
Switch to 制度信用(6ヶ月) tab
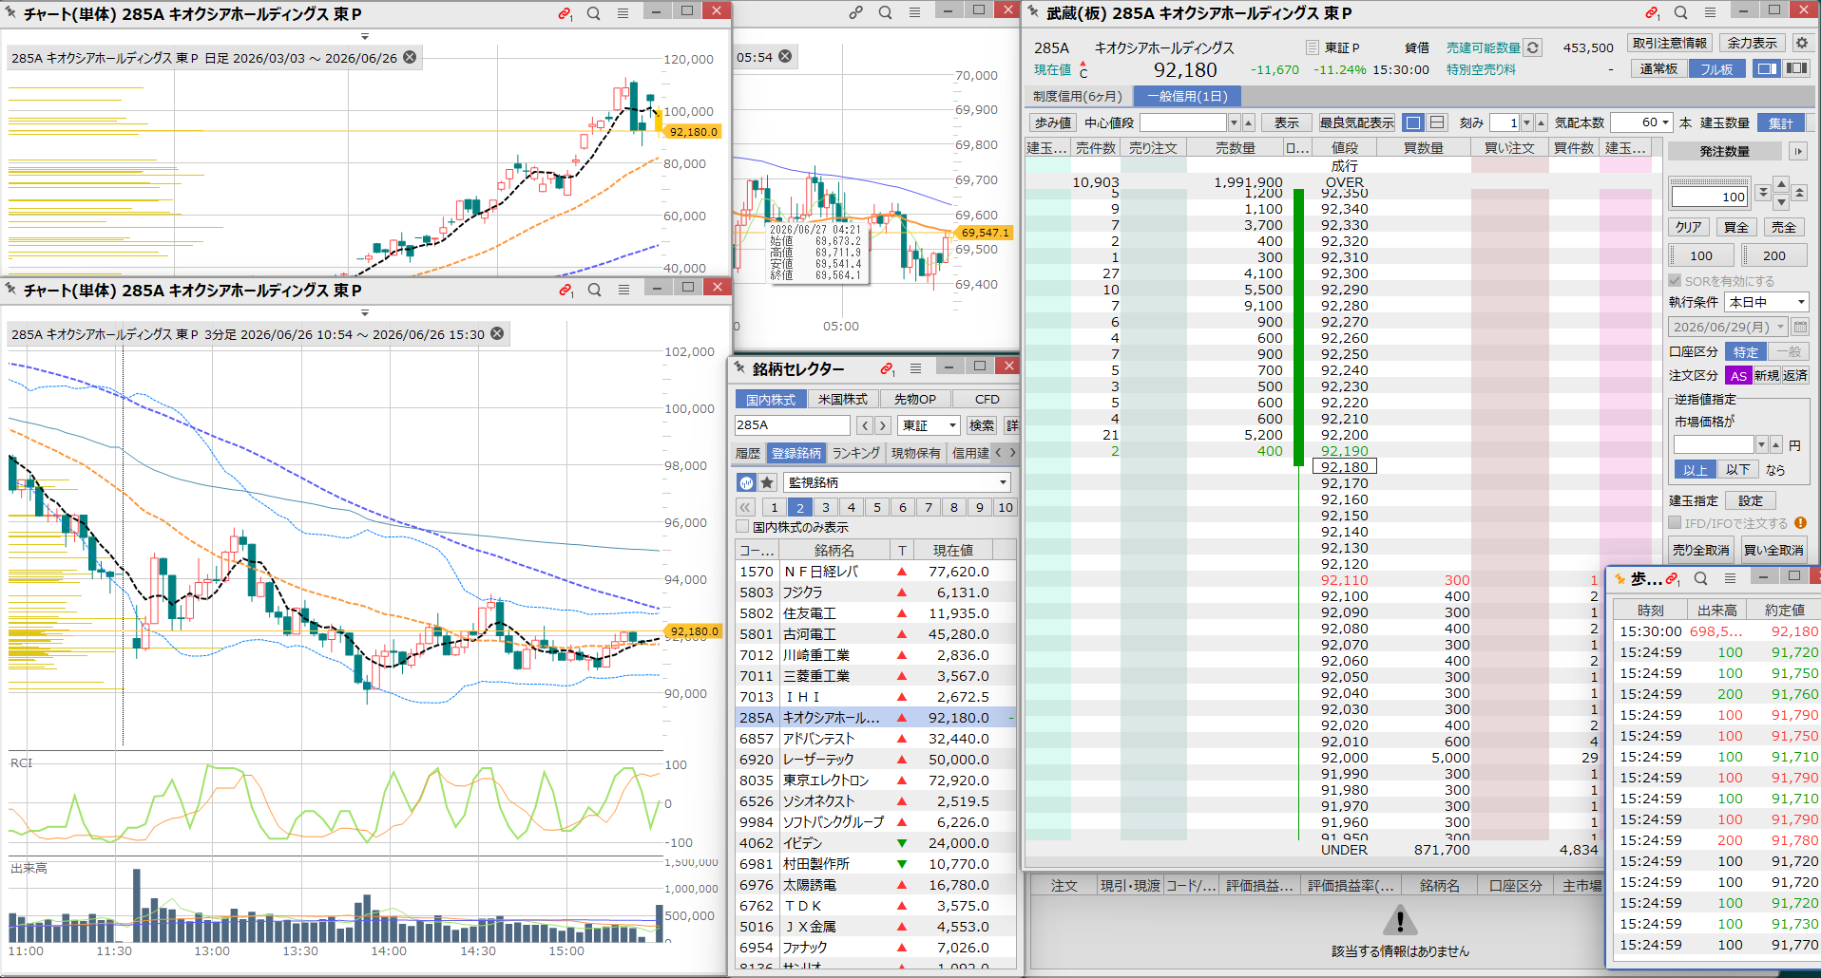[1078, 96]
